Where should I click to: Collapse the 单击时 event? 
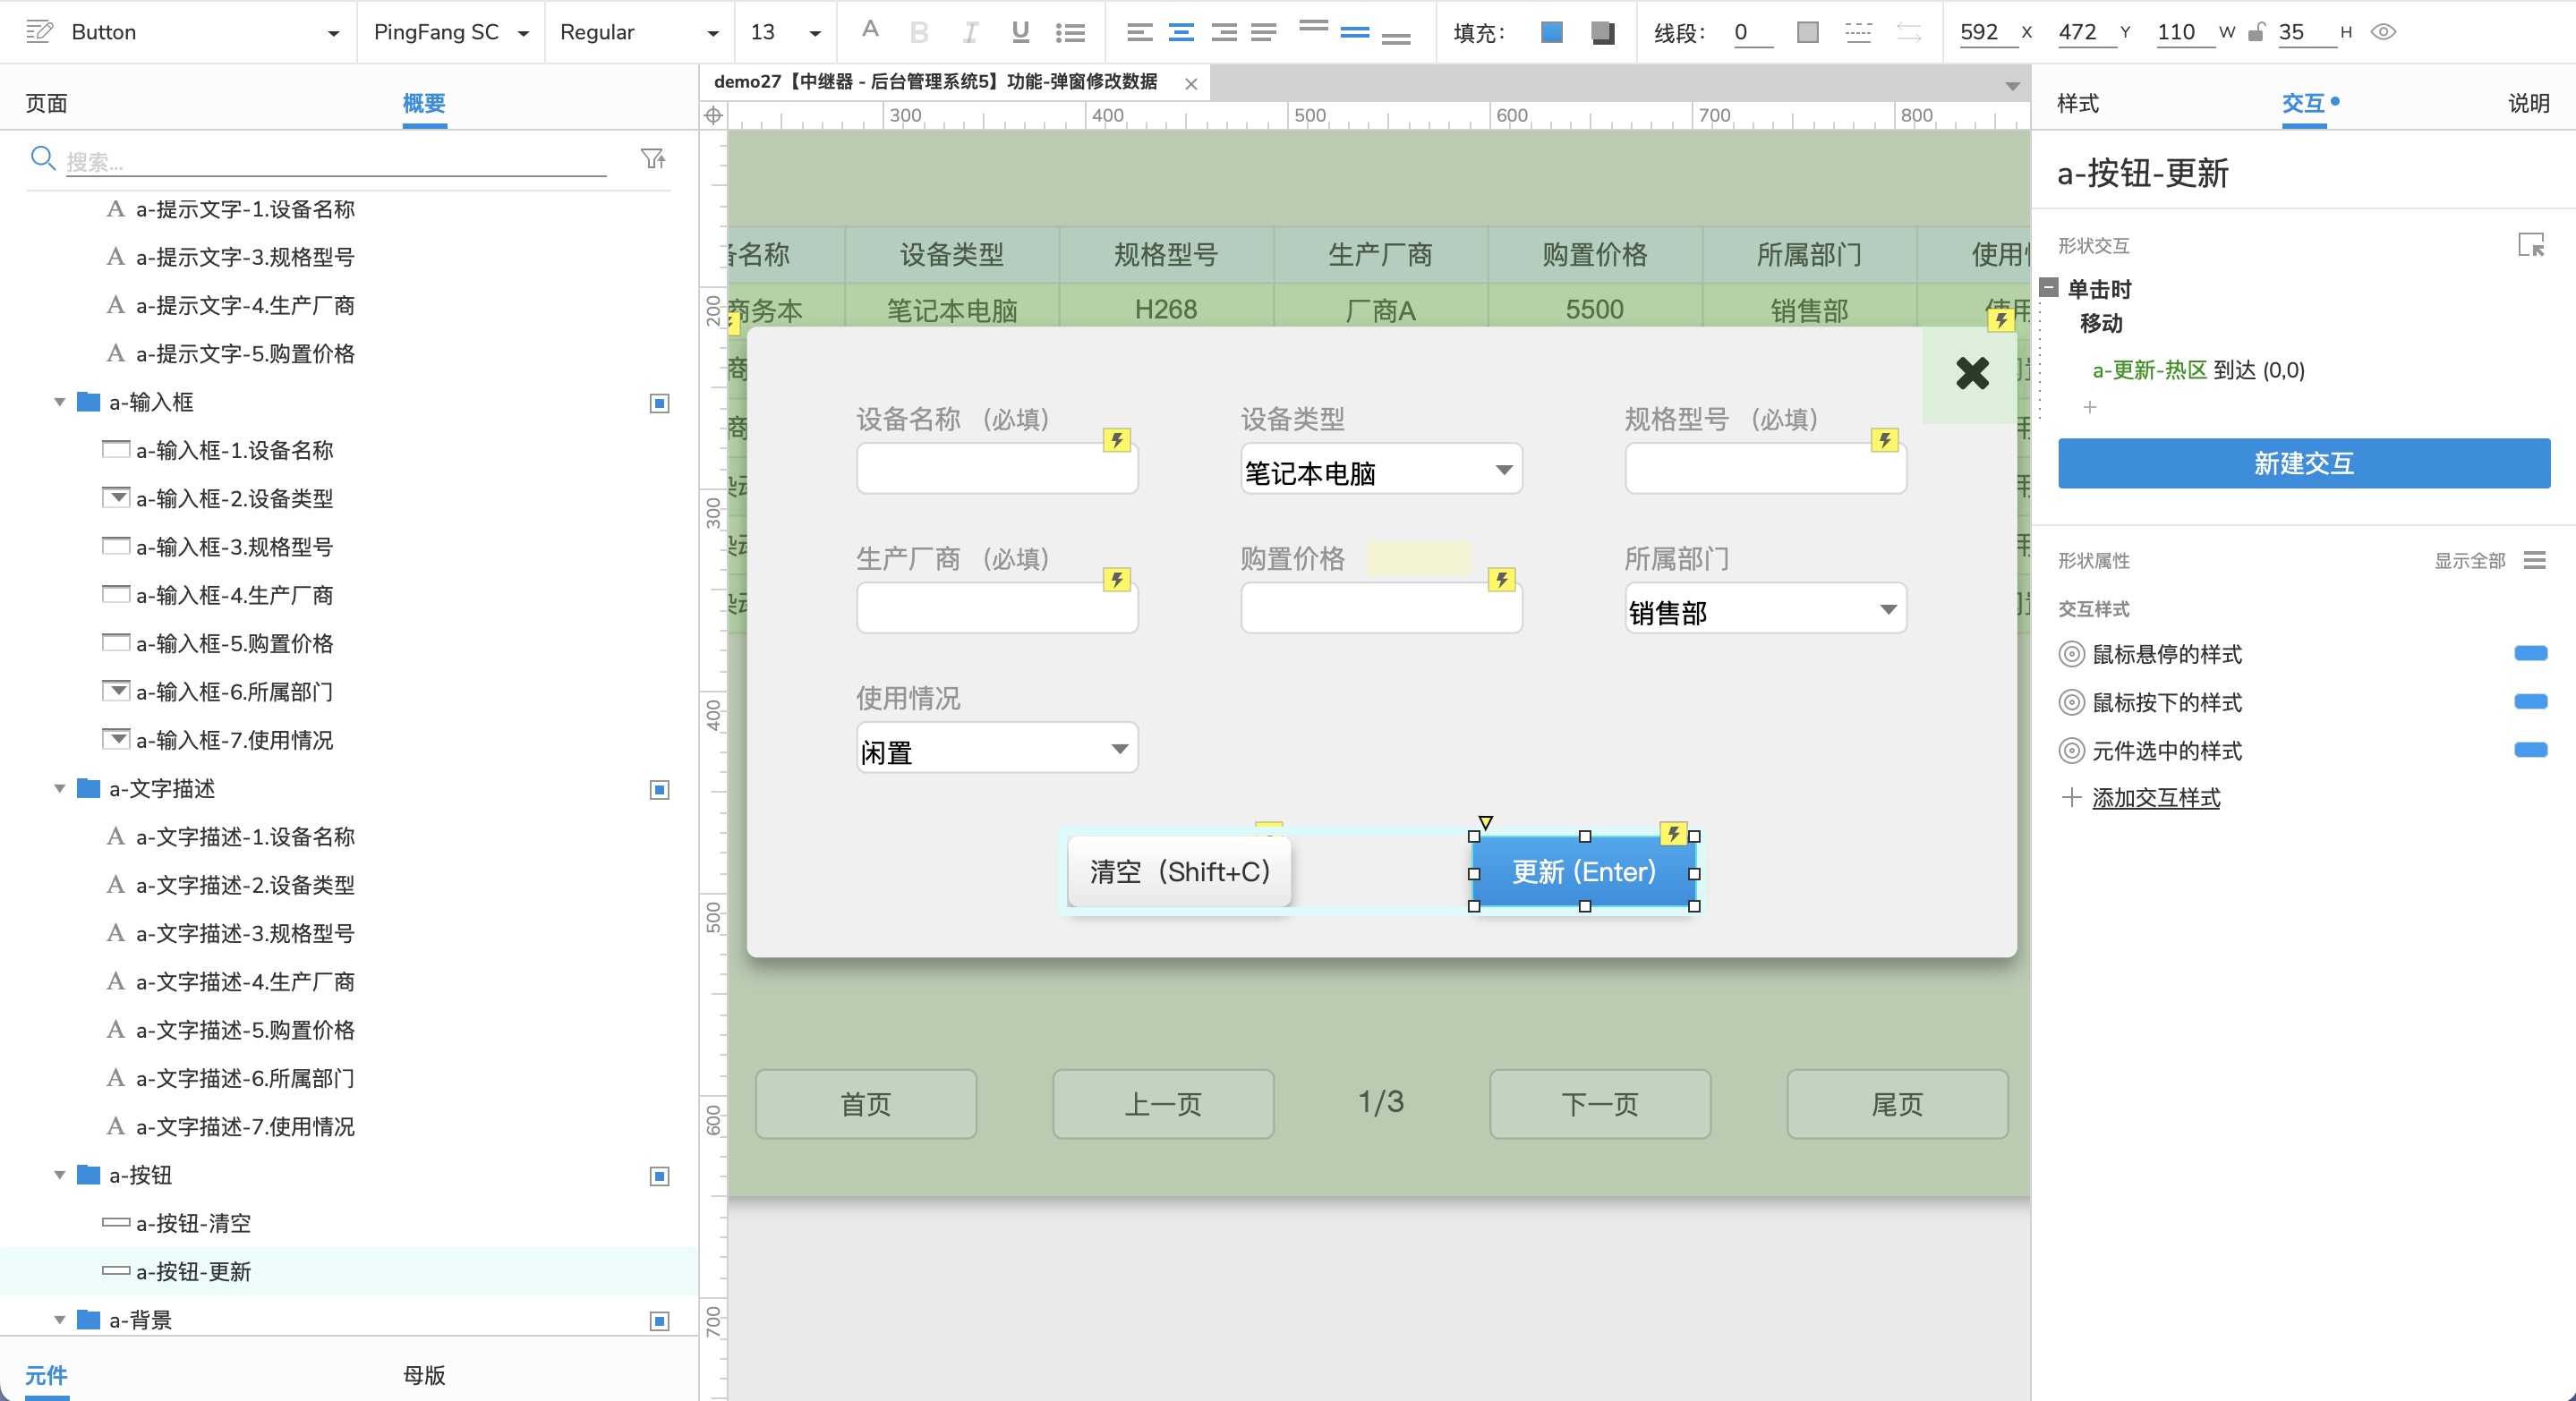(x=2048, y=288)
